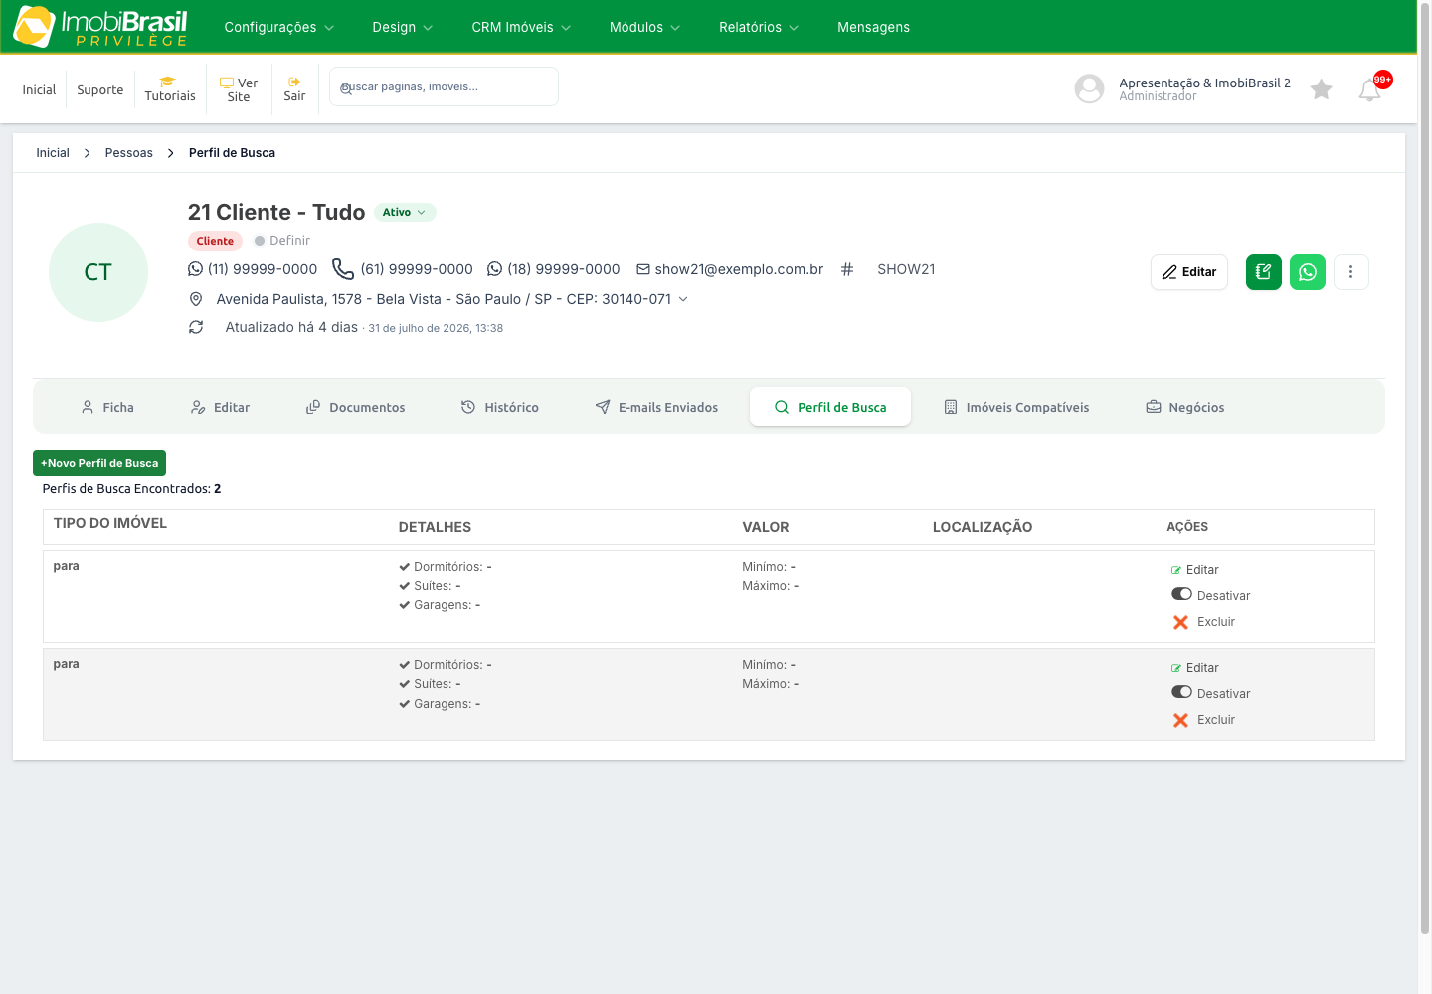Click Inicial in the breadcrumb
Image resolution: width=1432 pixels, height=994 pixels.
click(x=53, y=153)
